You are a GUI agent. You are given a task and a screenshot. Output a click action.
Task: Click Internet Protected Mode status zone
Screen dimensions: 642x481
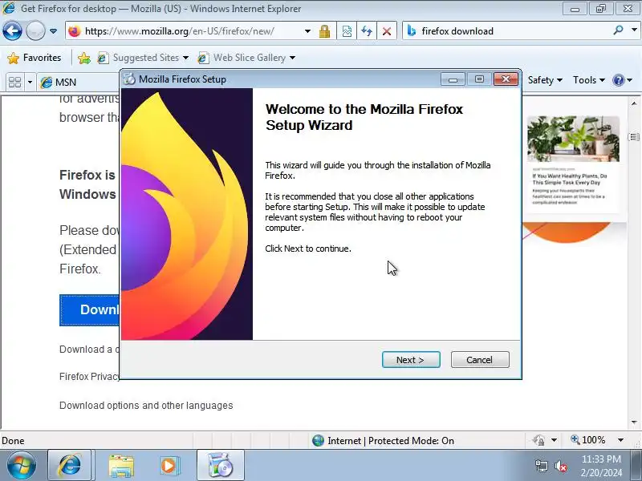pyautogui.click(x=384, y=440)
